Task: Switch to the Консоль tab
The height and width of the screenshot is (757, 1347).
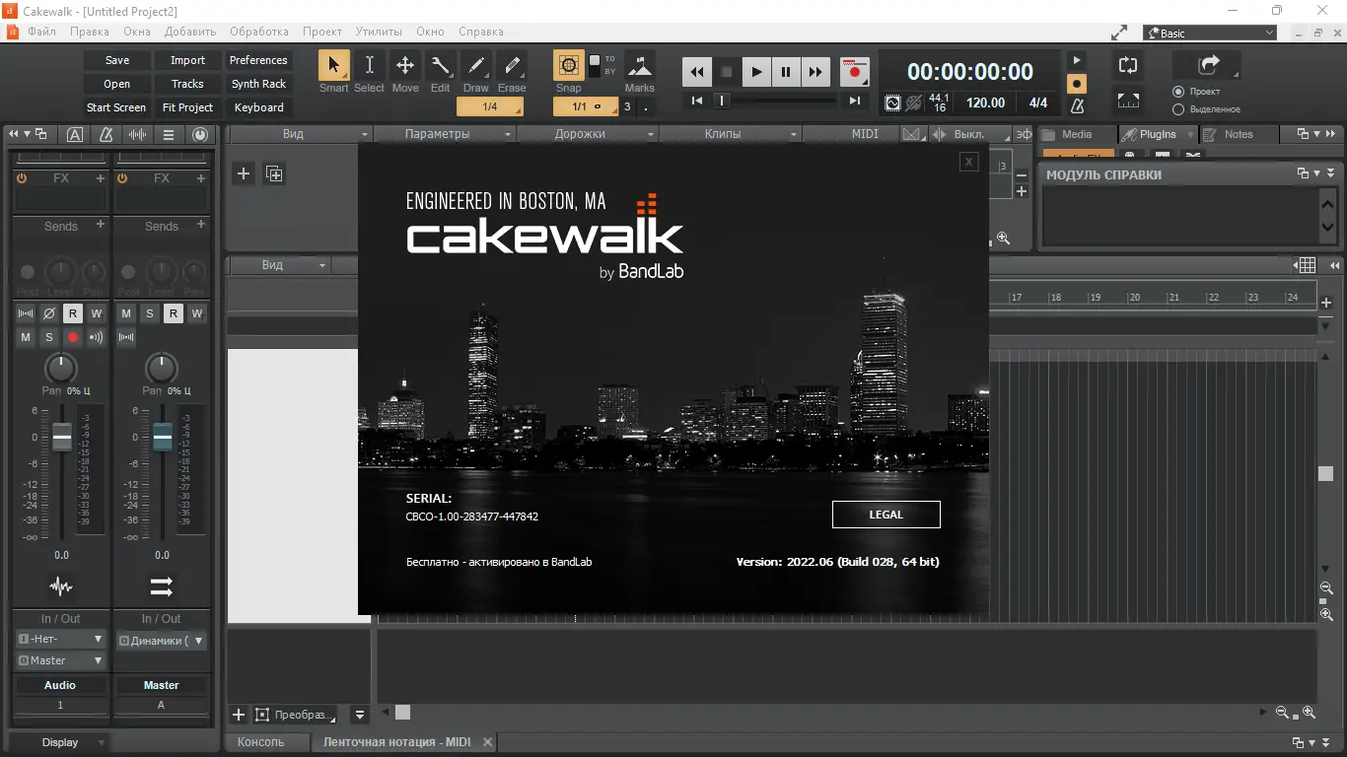Action: pyautogui.click(x=260, y=742)
